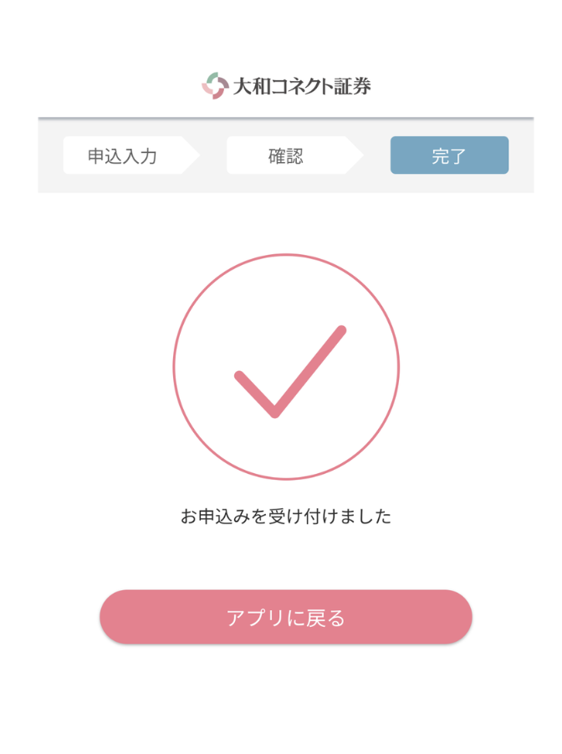
Task: Select the 完了 step
Action: [x=449, y=155]
